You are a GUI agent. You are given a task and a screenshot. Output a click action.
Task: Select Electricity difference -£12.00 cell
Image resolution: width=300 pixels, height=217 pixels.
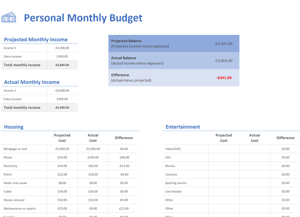(124, 166)
